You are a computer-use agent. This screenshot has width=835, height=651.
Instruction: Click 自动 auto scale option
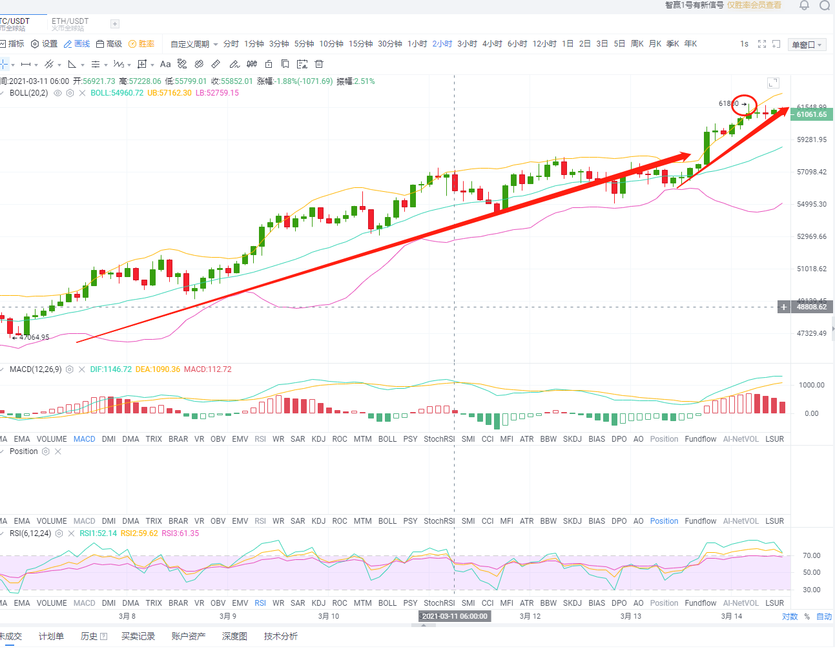click(824, 617)
